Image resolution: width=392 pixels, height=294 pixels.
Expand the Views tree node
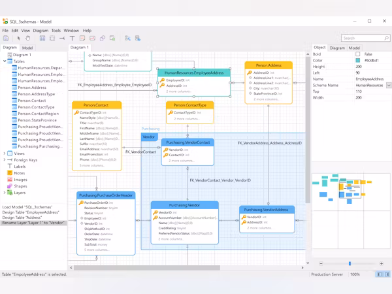5,154
